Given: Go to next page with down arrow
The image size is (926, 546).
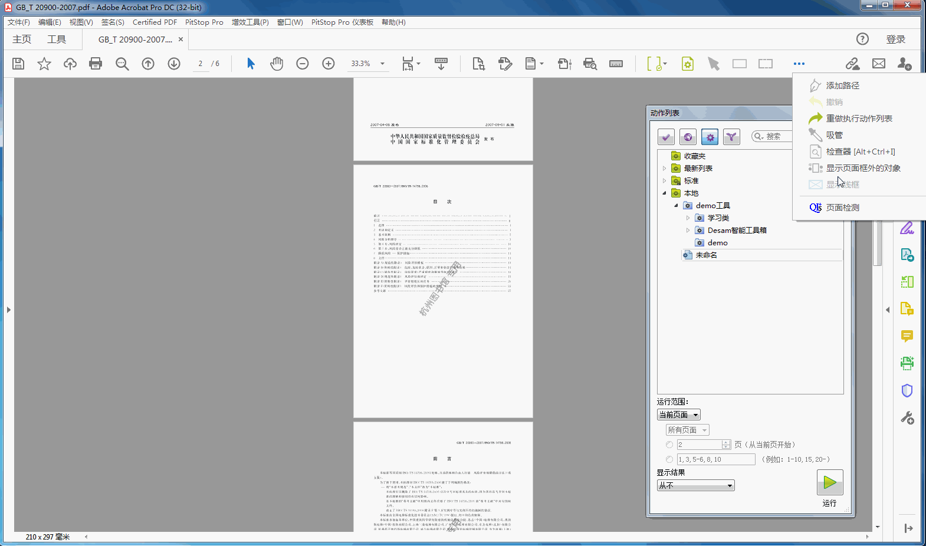Looking at the screenshot, I should (174, 64).
